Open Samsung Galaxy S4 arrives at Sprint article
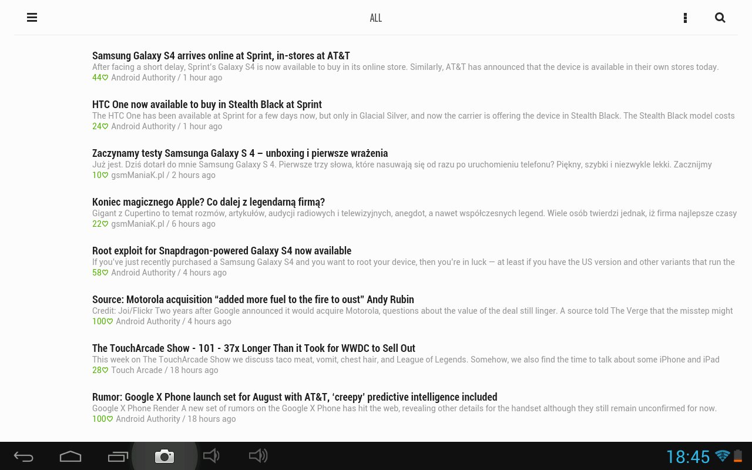Viewport: 752px width, 470px height. coord(221,56)
